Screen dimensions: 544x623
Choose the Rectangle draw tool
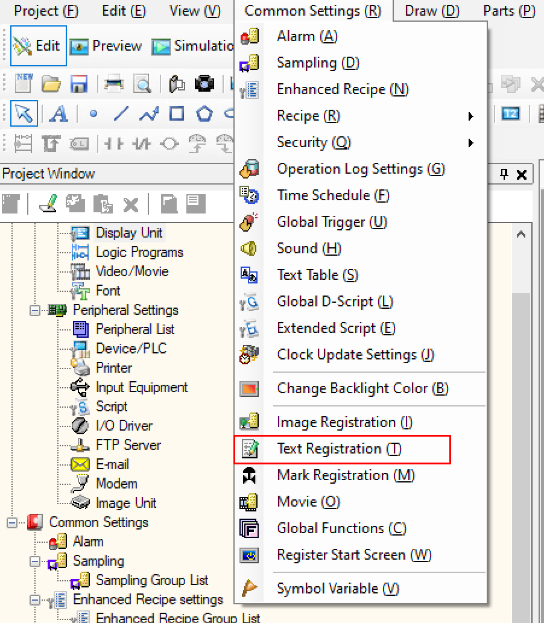[x=176, y=113]
